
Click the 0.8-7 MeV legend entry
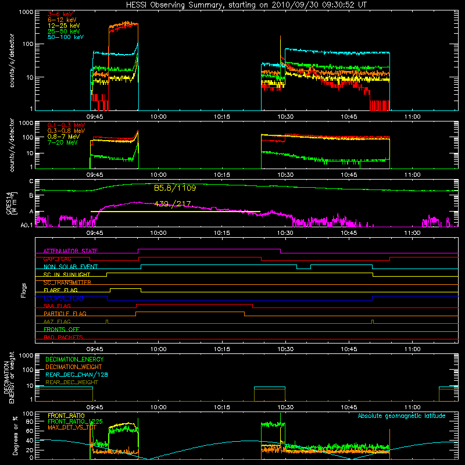coord(63,137)
